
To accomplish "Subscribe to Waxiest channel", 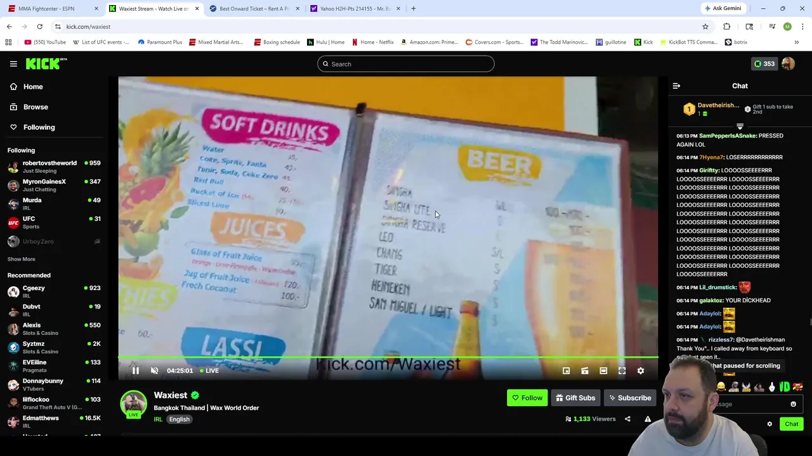I will point(630,398).
